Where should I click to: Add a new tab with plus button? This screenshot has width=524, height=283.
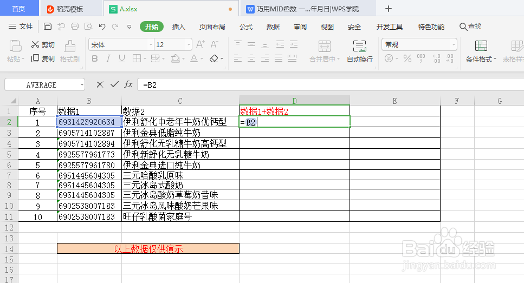pos(389,9)
